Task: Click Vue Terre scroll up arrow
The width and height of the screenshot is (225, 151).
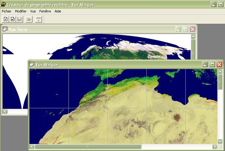Action: (193, 36)
